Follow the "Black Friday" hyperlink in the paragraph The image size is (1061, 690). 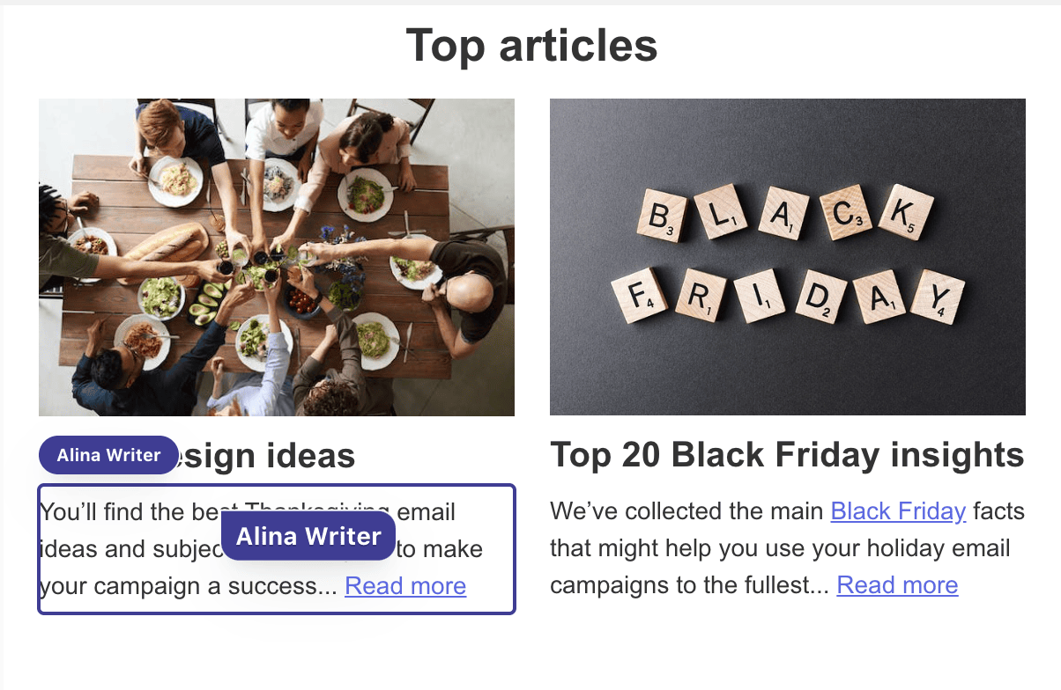click(898, 511)
